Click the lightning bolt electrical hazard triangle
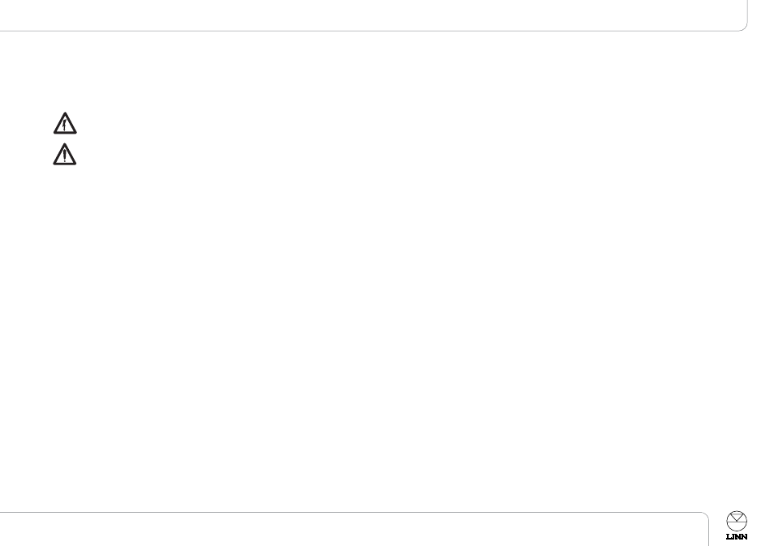The image size is (774, 546). [x=65, y=123]
